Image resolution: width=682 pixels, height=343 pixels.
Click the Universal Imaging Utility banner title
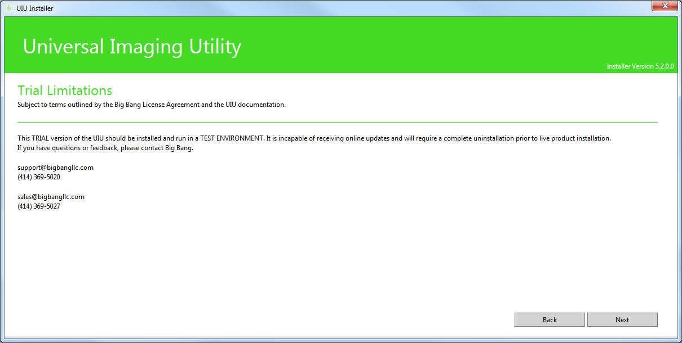coord(132,47)
